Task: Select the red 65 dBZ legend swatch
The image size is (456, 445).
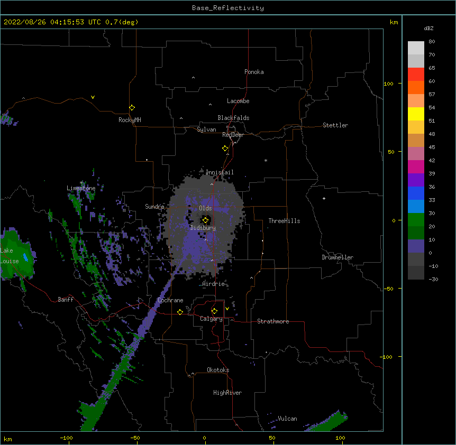Action: click(416, 74)
